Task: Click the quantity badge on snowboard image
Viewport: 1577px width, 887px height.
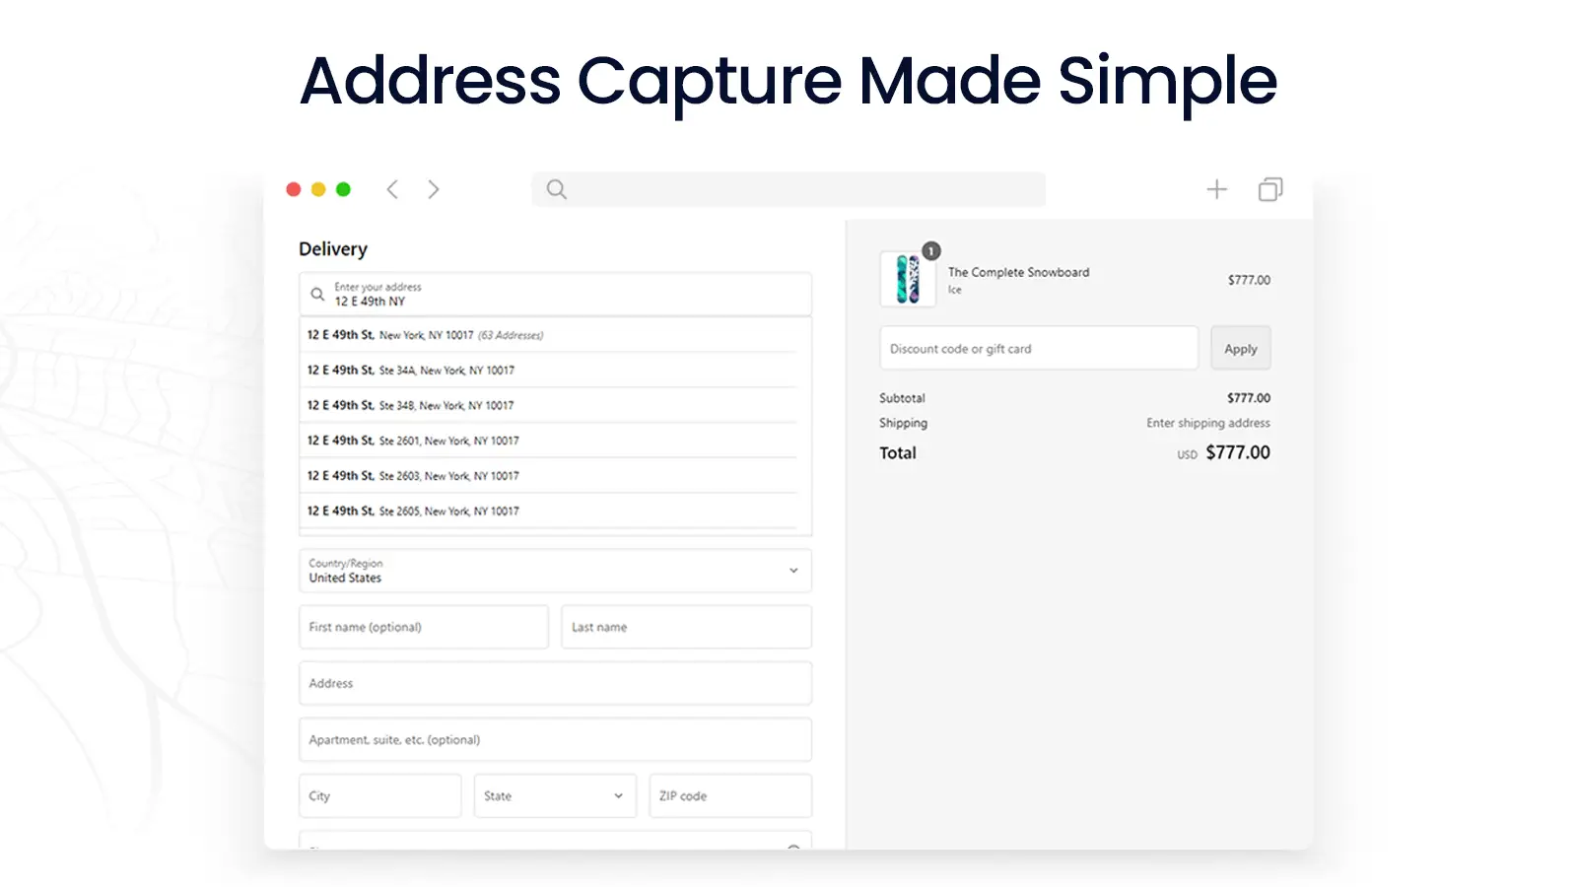Action: point(931,251)
